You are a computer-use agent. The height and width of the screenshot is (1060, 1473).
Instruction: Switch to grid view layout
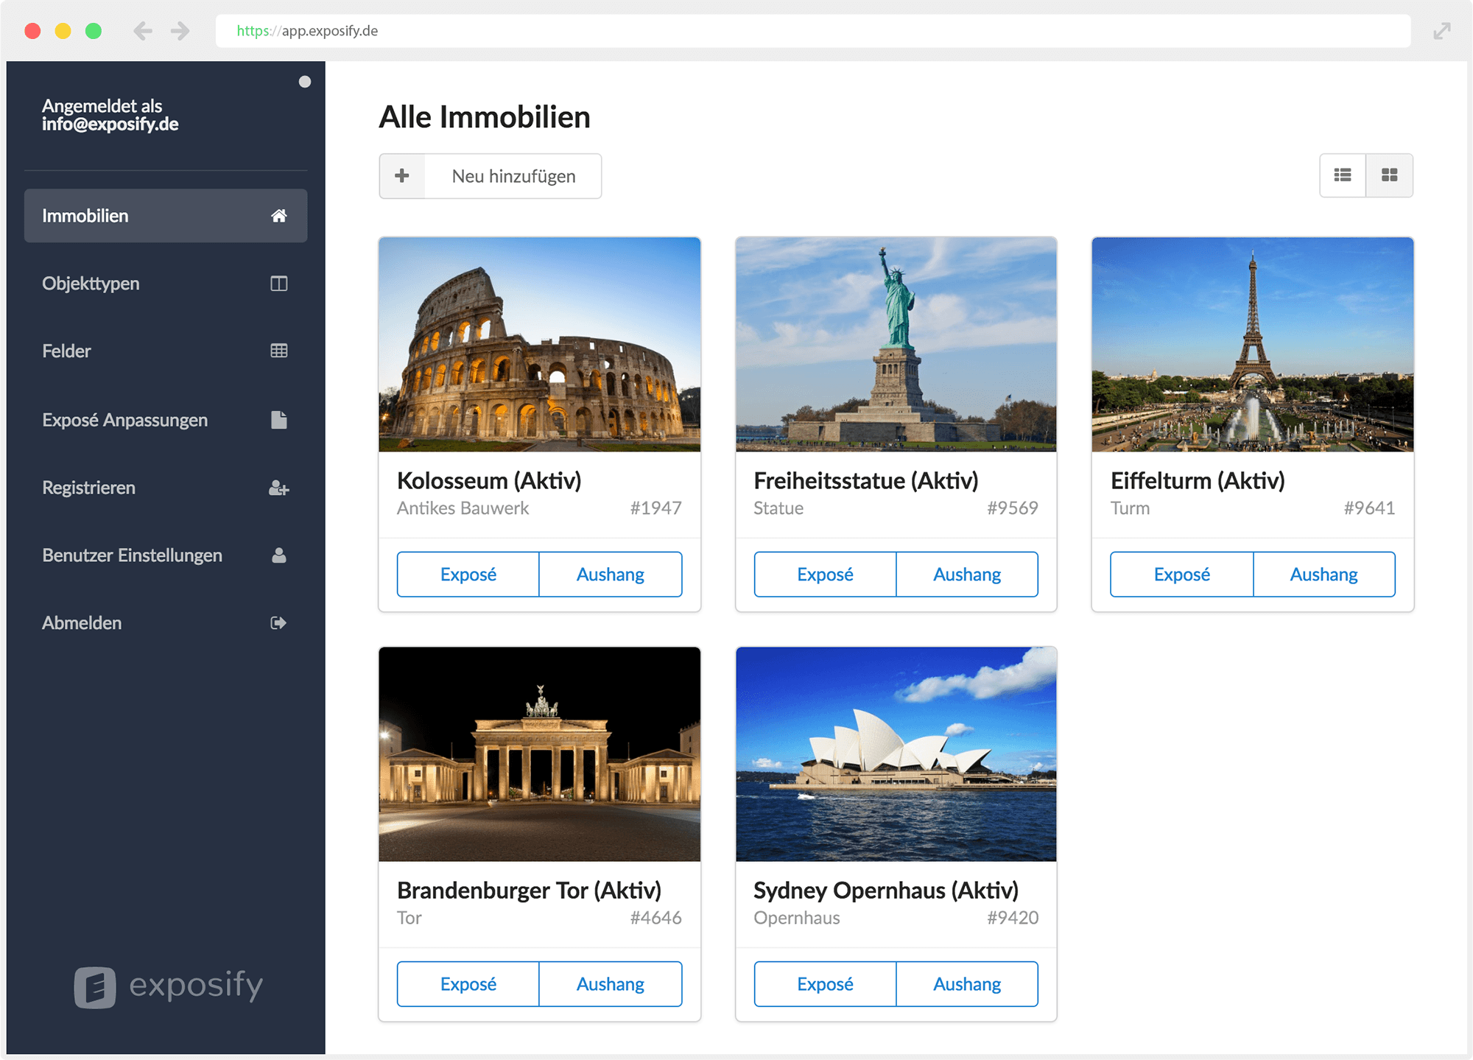tap(1389, 175)
